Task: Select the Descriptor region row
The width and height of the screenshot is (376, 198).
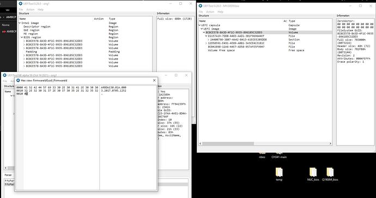Action: pyautogui.click(x=85, y=27)
